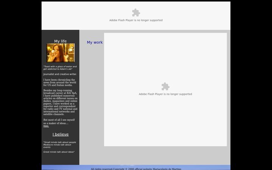Click the Flash unsupported message in My work panel
Image resolution: width=272 pixels, height=170 pixels.
[165, 94]
